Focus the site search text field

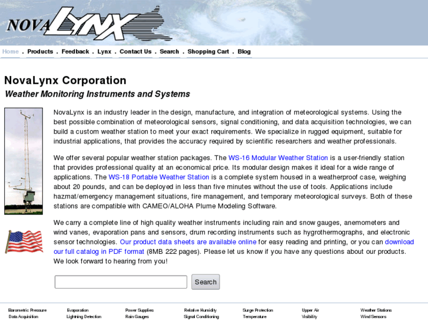[x=121, y=282]
